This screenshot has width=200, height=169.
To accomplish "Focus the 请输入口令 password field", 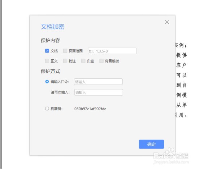I will pyautogui.click(x=98, y=82).
